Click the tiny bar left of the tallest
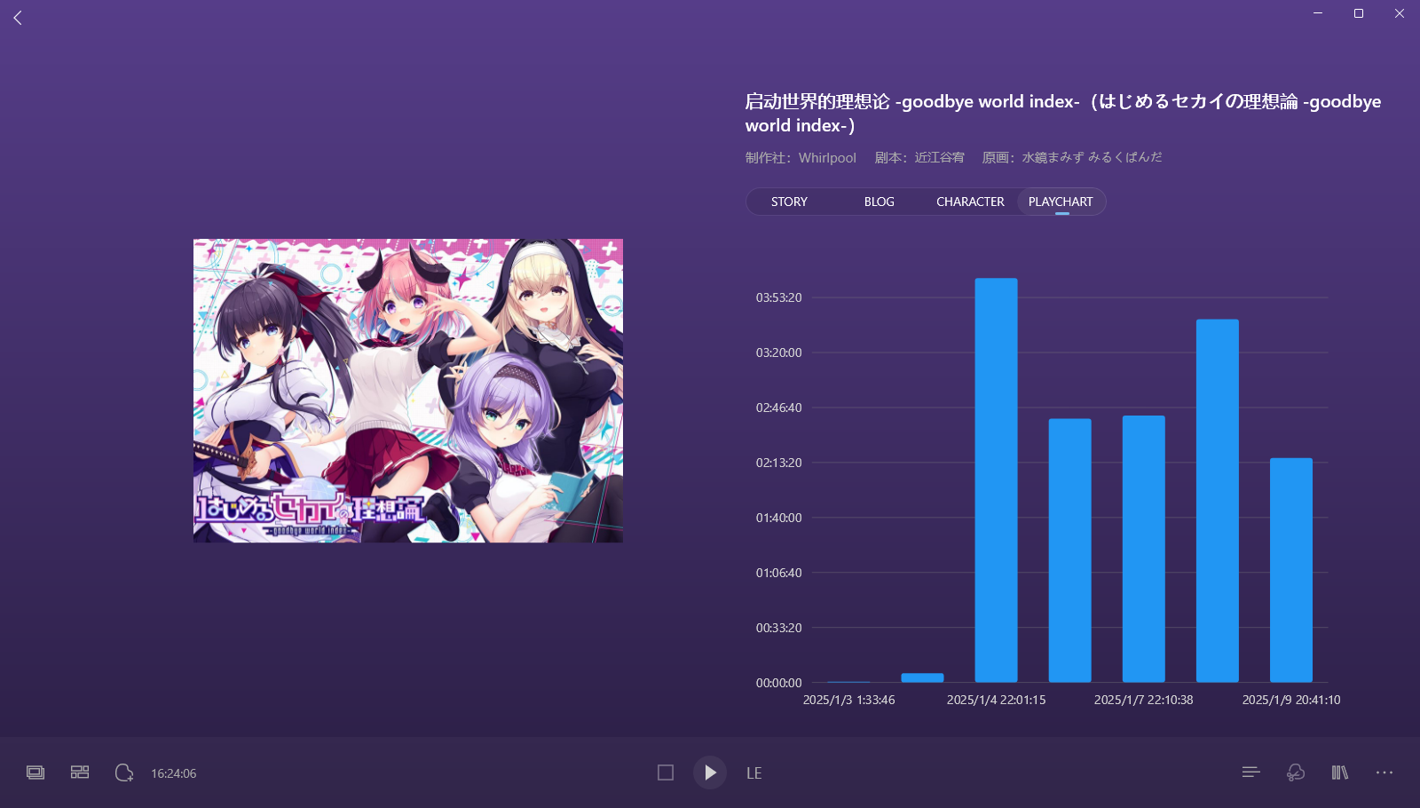Screen dimensions: 1420x808 point(922,677)
